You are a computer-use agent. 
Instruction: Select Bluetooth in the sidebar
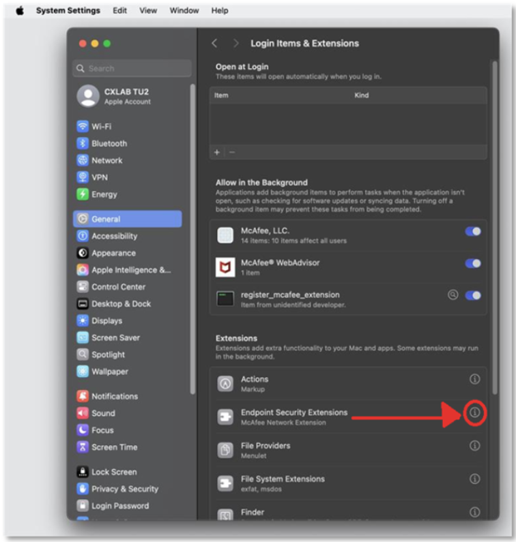[109, 144]
